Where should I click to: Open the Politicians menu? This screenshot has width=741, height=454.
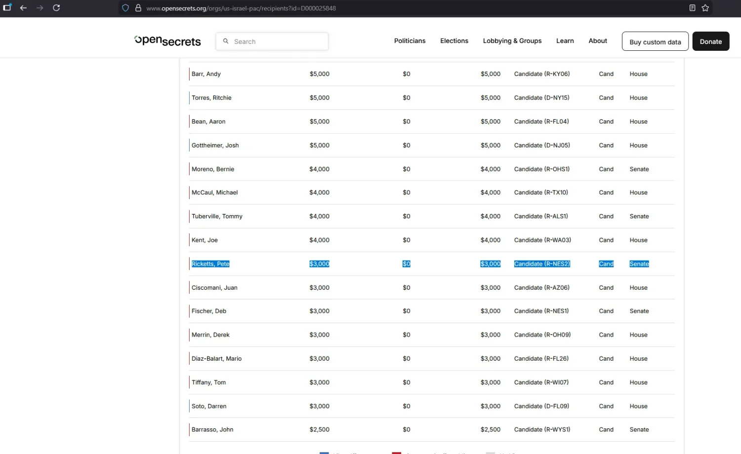tap(410, 41)
